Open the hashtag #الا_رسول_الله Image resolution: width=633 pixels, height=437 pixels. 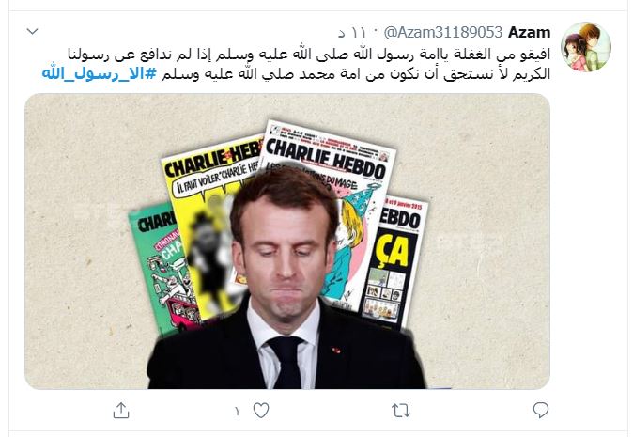[99, 74]
